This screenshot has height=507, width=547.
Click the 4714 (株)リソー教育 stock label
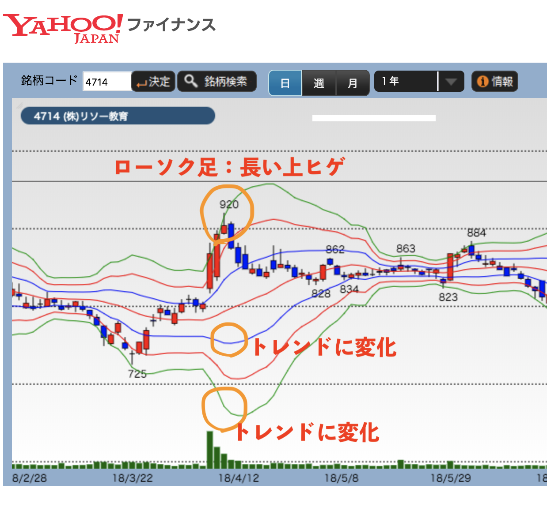[118, 116]
